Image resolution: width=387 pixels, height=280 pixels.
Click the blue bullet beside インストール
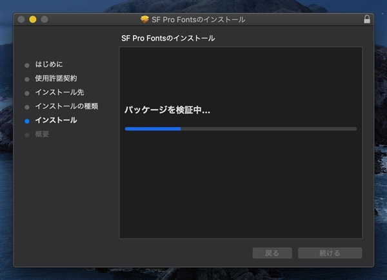(27, 121)
